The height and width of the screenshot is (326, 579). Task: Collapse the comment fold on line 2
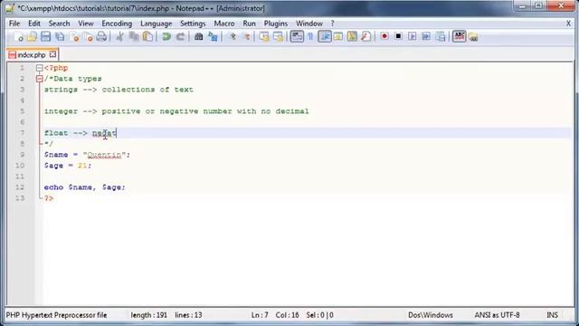click(40, 79)
